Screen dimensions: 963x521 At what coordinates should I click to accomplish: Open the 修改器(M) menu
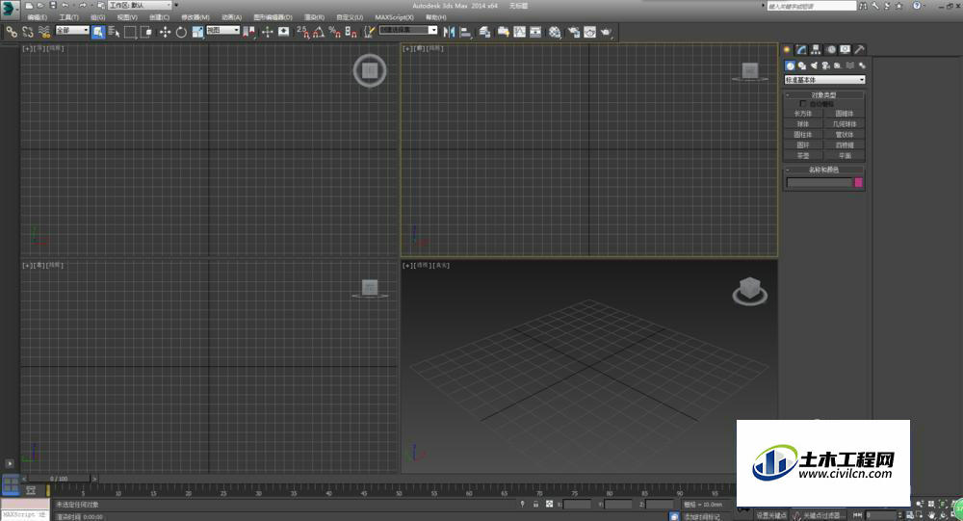195,17
